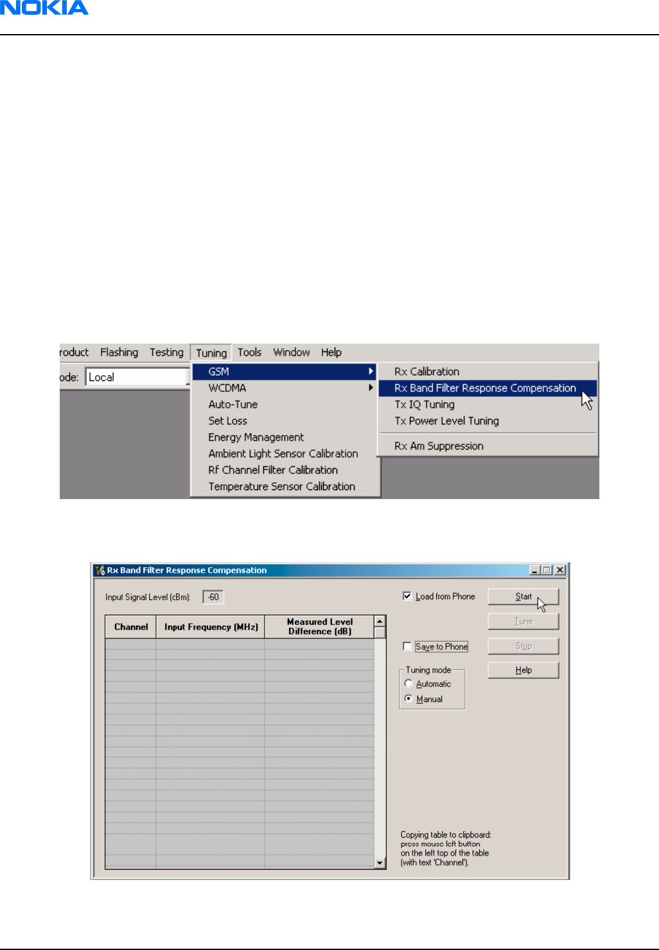
Task: Click the Stop button
Action: tap(523, 646)
